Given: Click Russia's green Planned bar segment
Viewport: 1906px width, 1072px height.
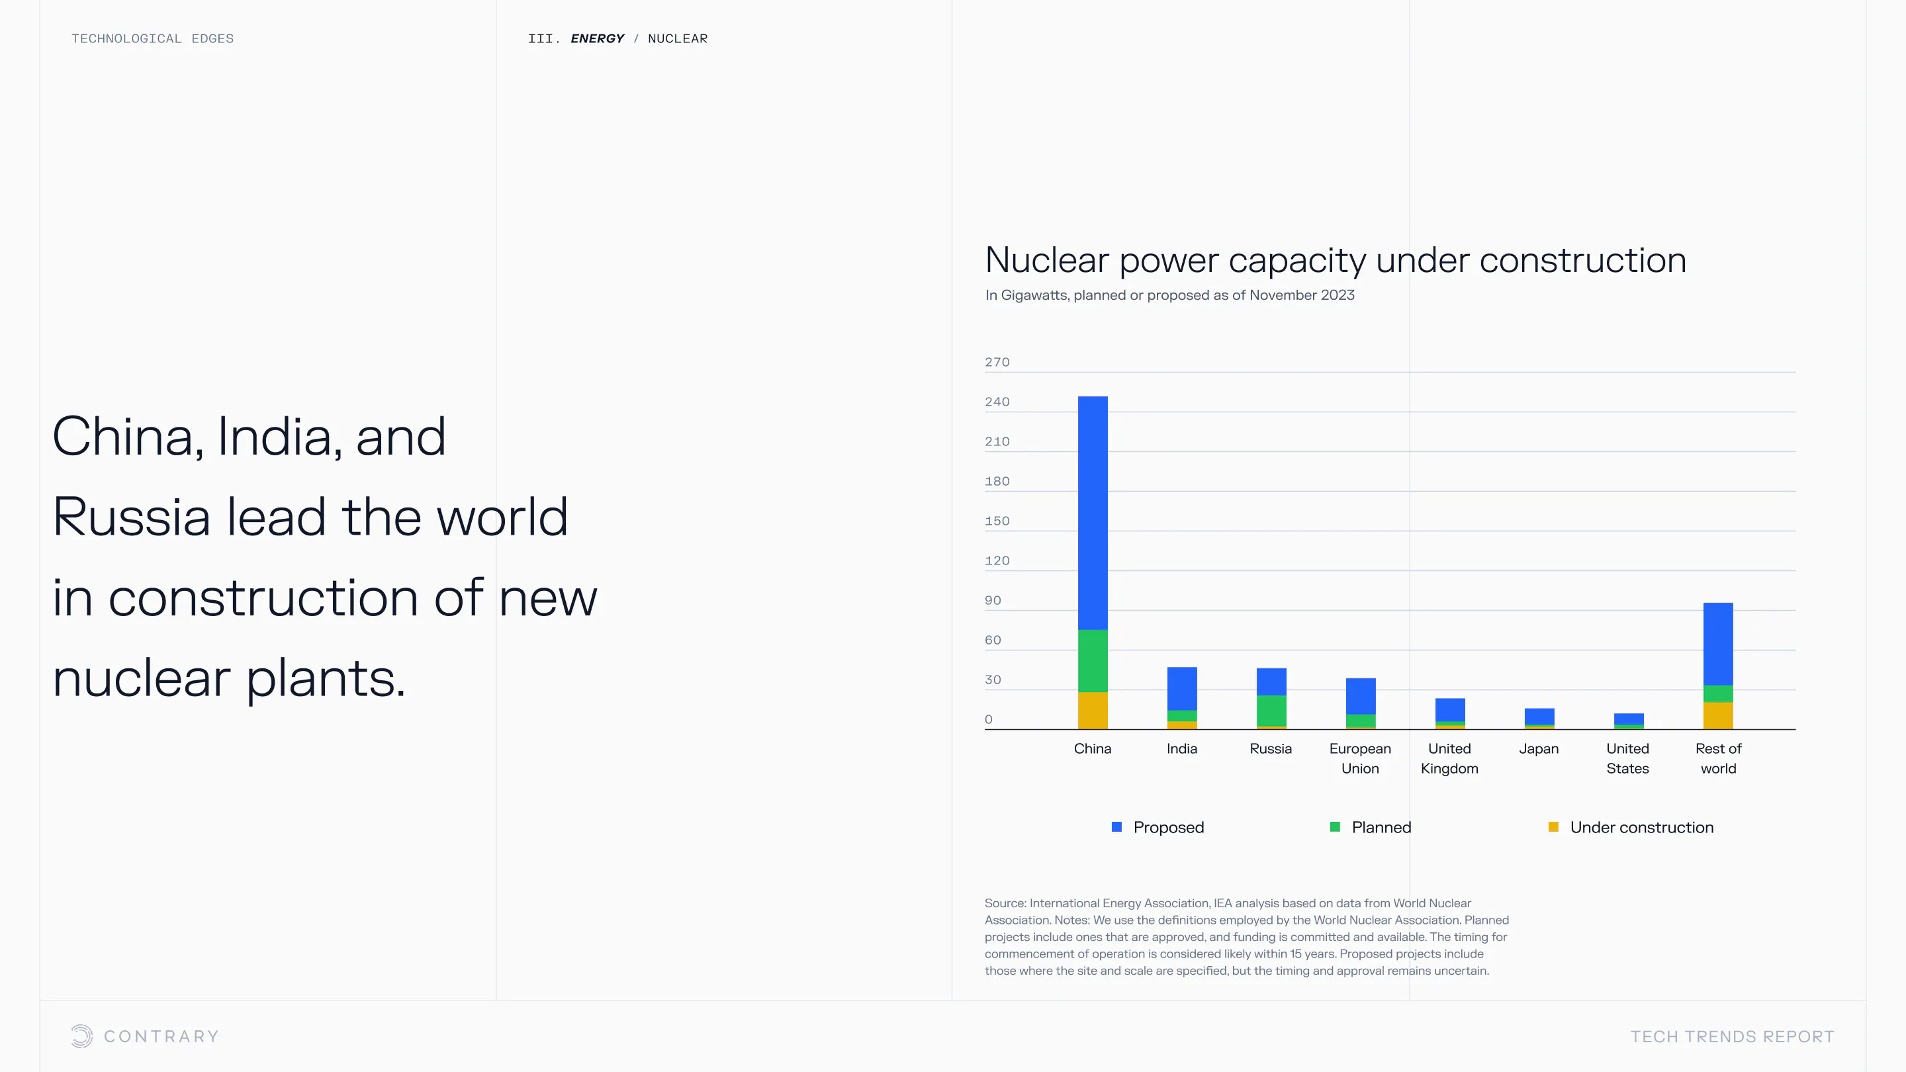Looking at the screenshot, I should [1271, 710].
